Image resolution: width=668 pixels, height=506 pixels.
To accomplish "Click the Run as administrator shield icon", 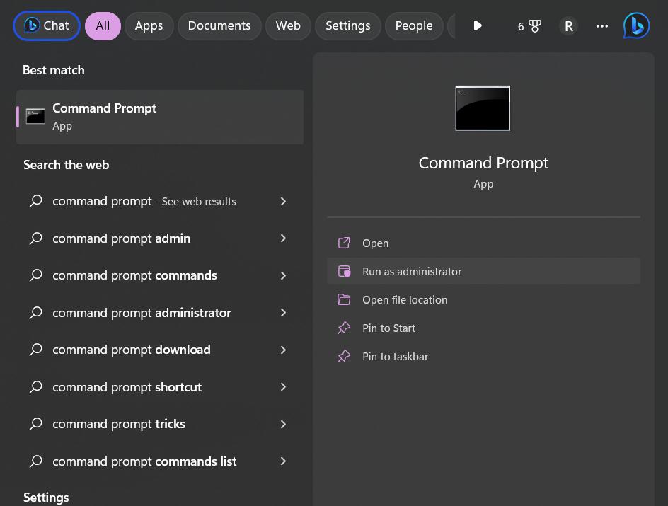I will tap(344, 271).
